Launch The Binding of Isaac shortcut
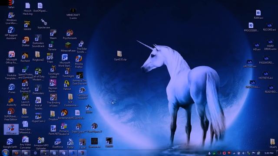This screenshot has height=156, width=278. 53,101
